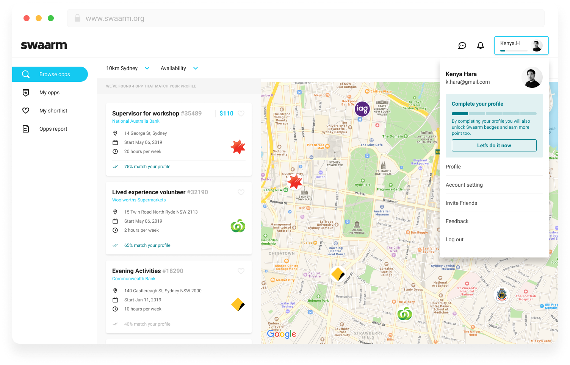Screen dimensions: 570x365
Task: Select the Woolworths marker on the map
Action: 404,314
